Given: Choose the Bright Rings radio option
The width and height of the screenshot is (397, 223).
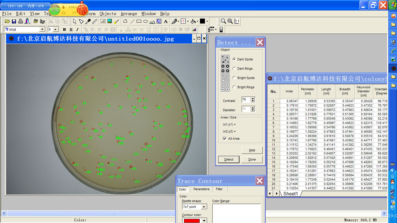Looking at the screenshot, I should tap(234, 87).
